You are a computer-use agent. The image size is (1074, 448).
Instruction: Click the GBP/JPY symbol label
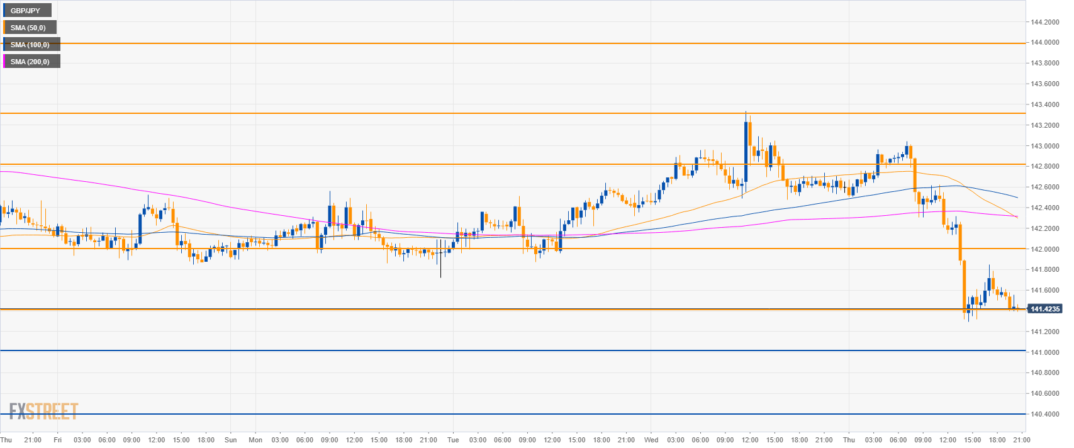coord(26,11)
